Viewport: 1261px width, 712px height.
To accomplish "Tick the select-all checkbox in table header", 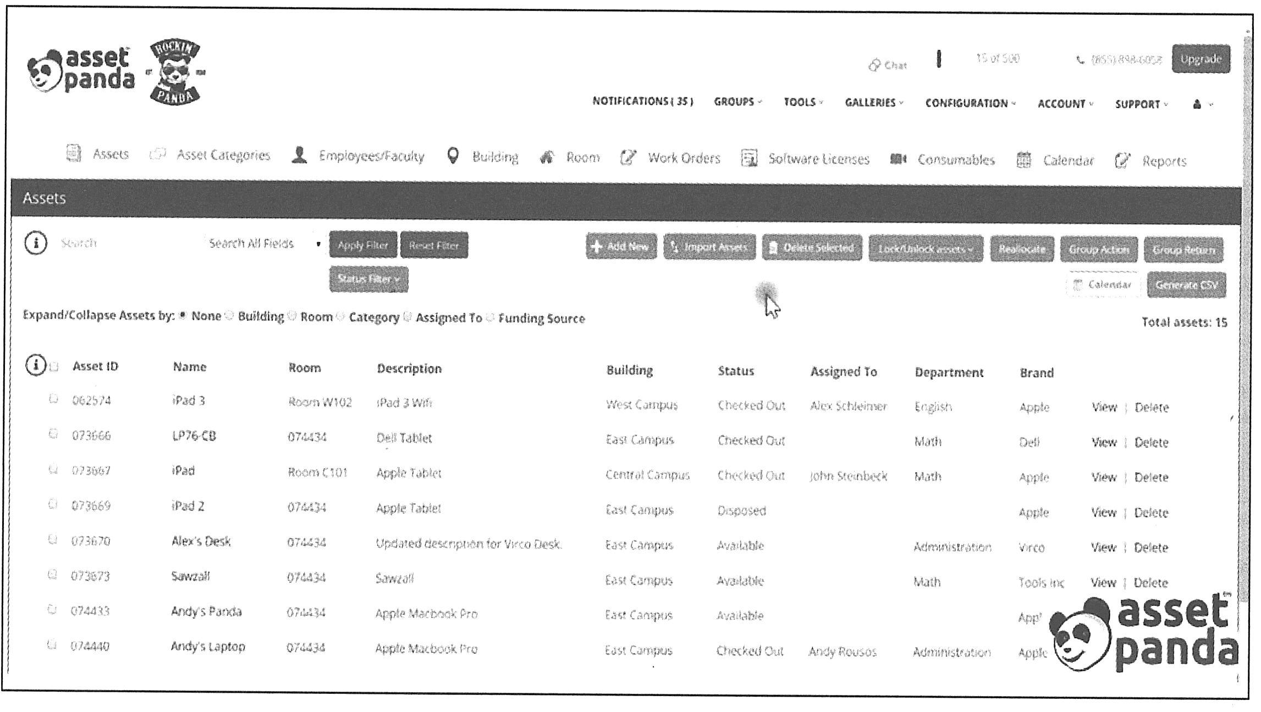I will point(54,367).
